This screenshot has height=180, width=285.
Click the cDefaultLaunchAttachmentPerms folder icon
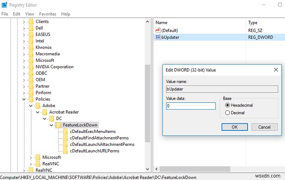(66, 144)
